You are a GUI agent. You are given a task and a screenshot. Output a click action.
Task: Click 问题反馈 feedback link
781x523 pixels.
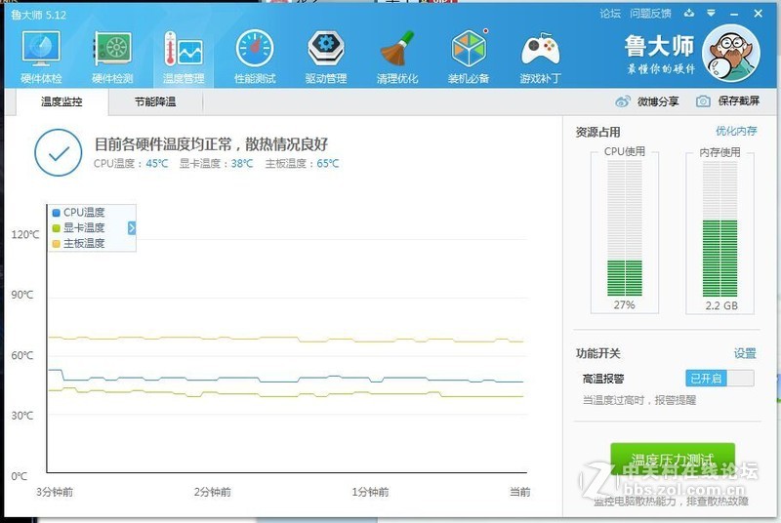[650, 14]
